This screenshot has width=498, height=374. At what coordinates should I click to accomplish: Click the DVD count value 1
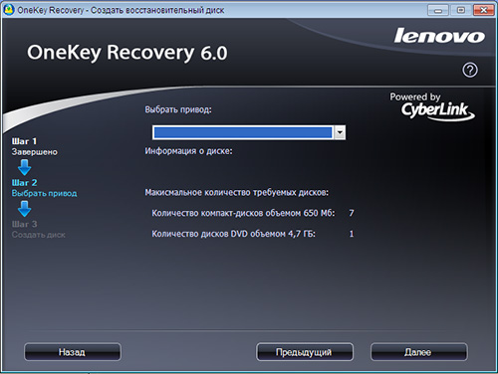tap(352, 234)
